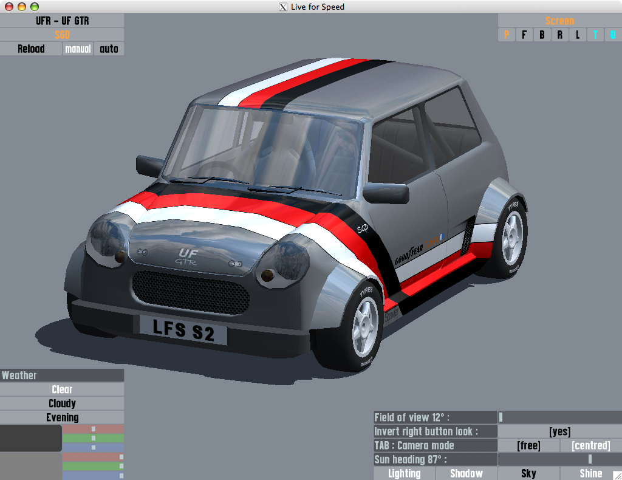Click the UFR - UF GTR car selector
622x480 pixels.
62,21
